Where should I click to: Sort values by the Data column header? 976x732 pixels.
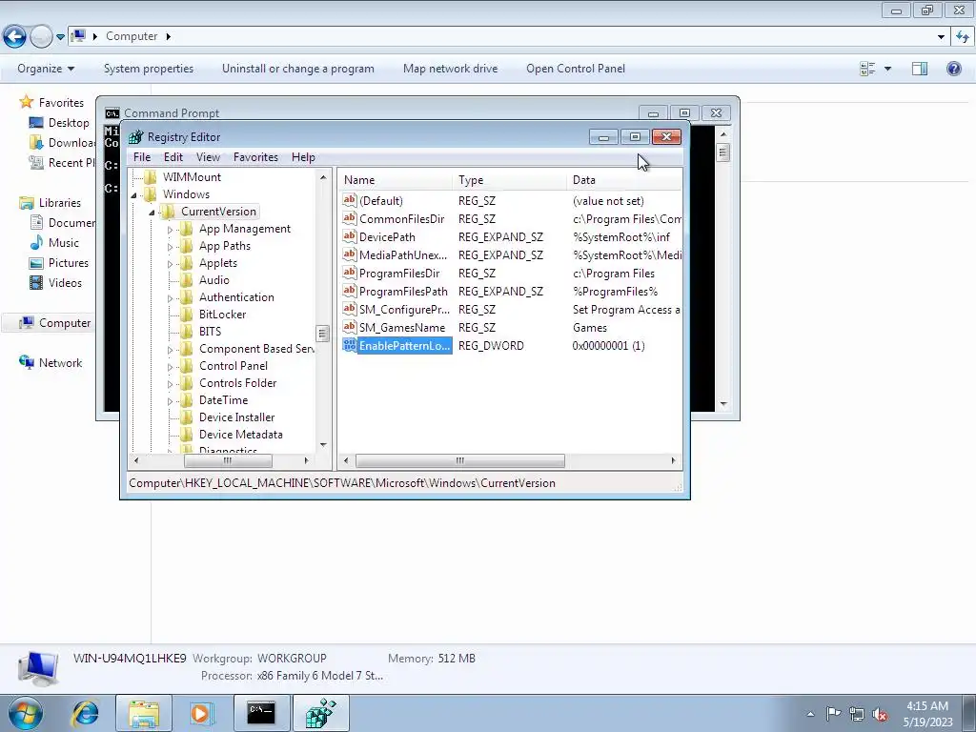coord(625,180)
